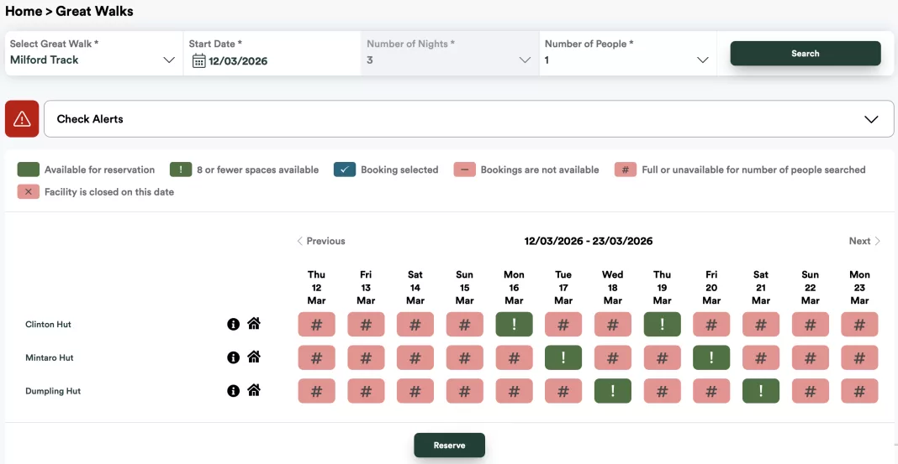Screen dimensions: 898x464
Task: Click the Thu 12 Mar column header
Action: (316, 288)
